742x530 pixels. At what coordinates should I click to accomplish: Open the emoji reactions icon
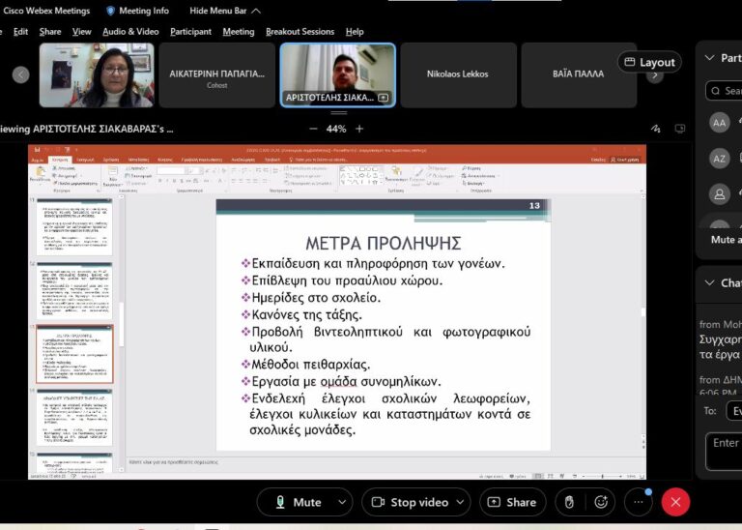pos(602,502)
